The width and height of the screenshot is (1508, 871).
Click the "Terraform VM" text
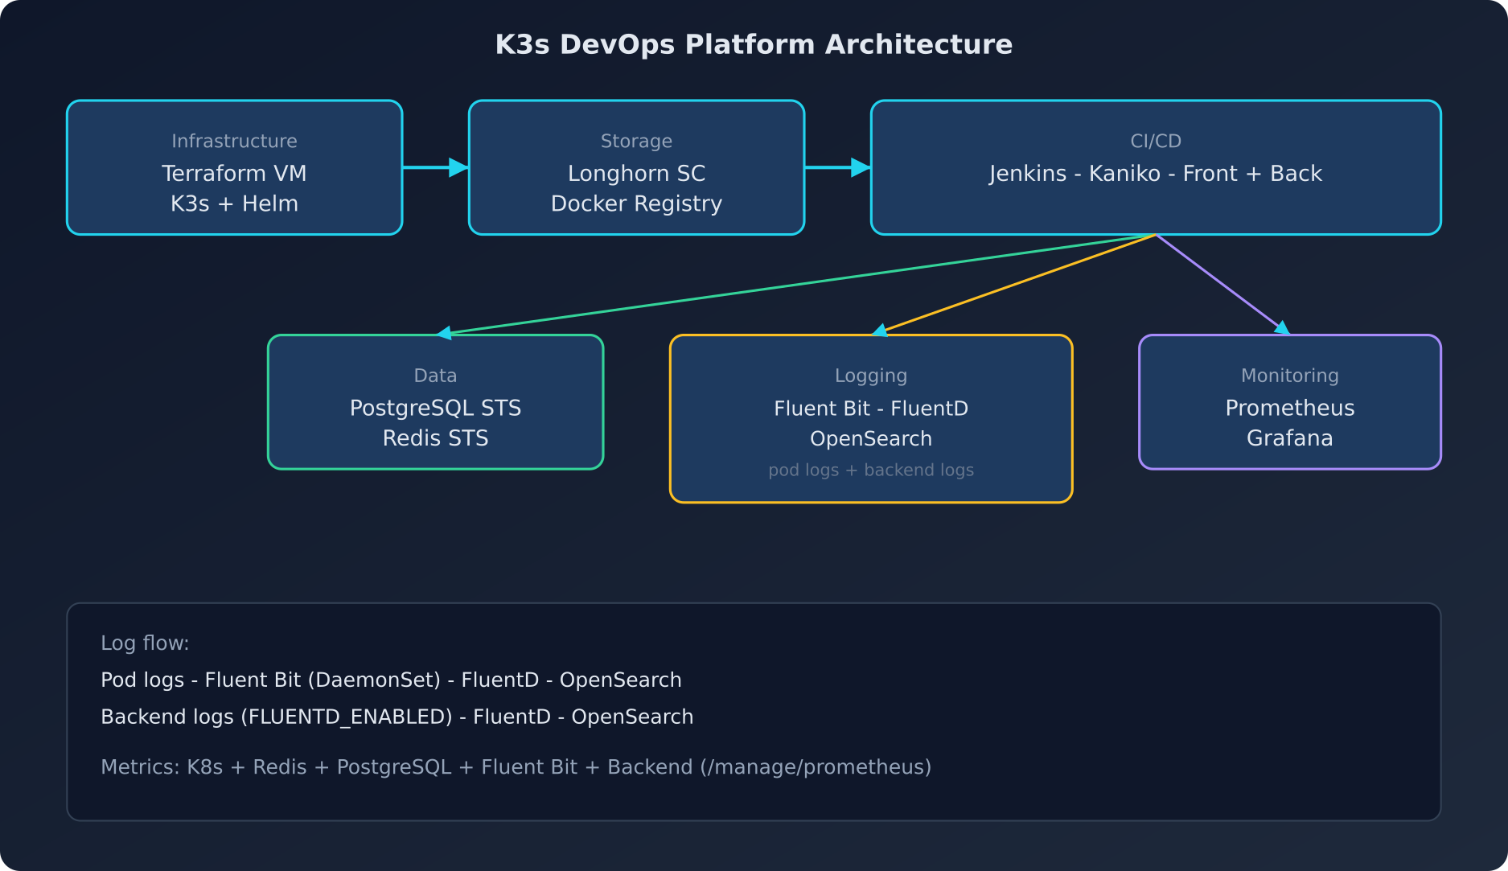pos(234,174)
